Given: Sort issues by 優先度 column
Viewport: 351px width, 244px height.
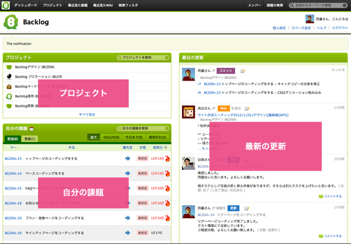Looking at the screenshot, I should point(128,148).
